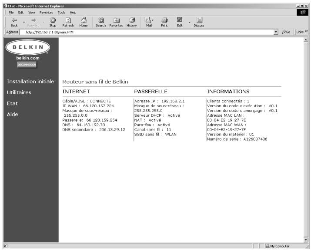Image resolution: width=311 pixels, height=250 pixels.
Task: Stop the page from loading
Action: coord(53,22)
